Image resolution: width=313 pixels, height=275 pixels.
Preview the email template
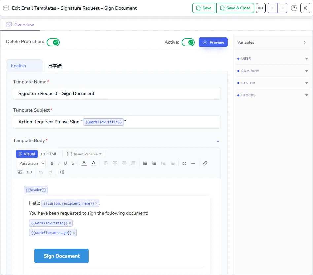pos(213,42)
